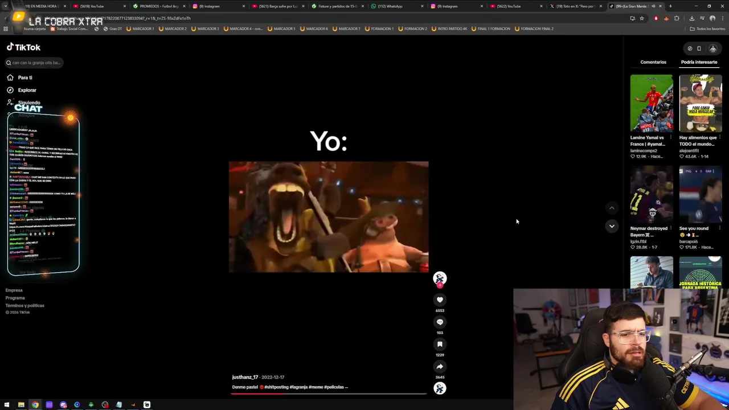Open the Empresa footer link
Screen dimensions: 729x410
[x=14, y=290]
